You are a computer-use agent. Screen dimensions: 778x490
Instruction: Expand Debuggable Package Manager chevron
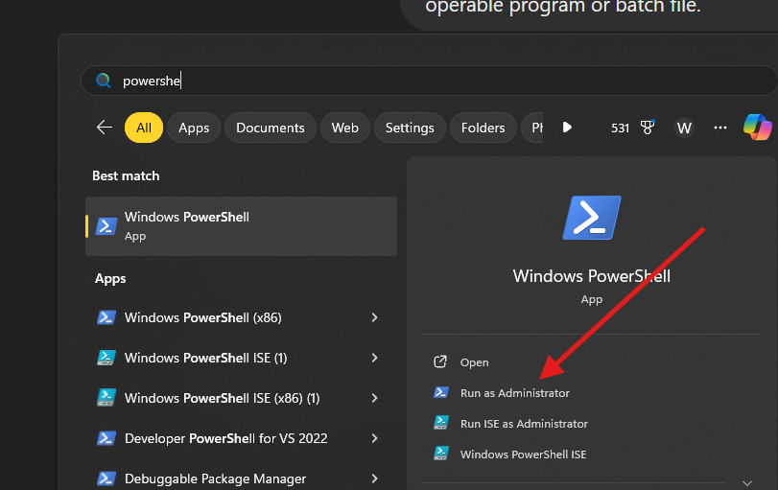(x=375, y=478)
